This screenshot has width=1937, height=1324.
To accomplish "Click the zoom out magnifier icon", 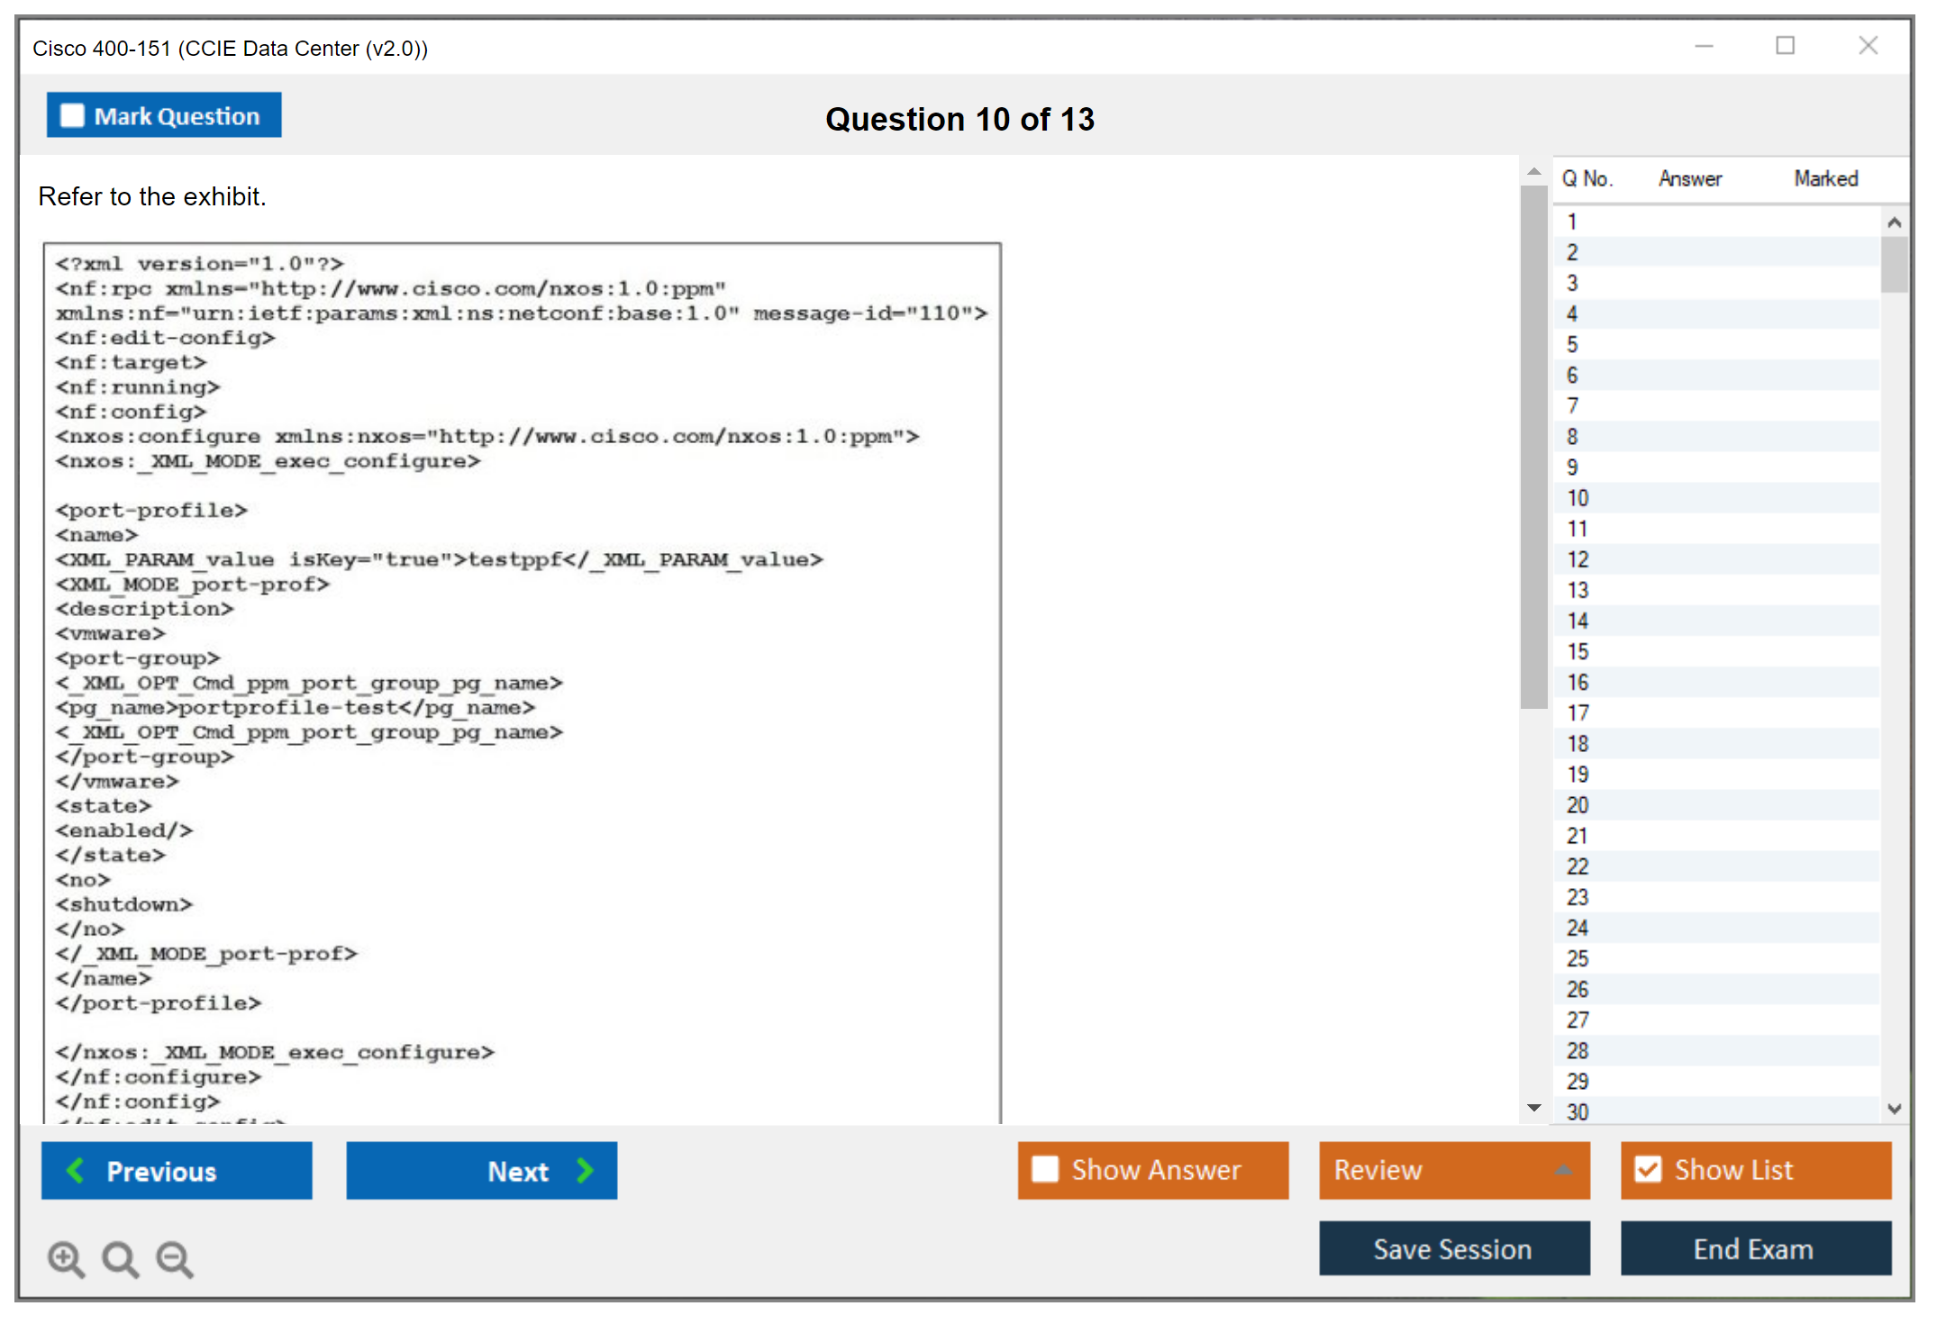I will pos(174,1258).
